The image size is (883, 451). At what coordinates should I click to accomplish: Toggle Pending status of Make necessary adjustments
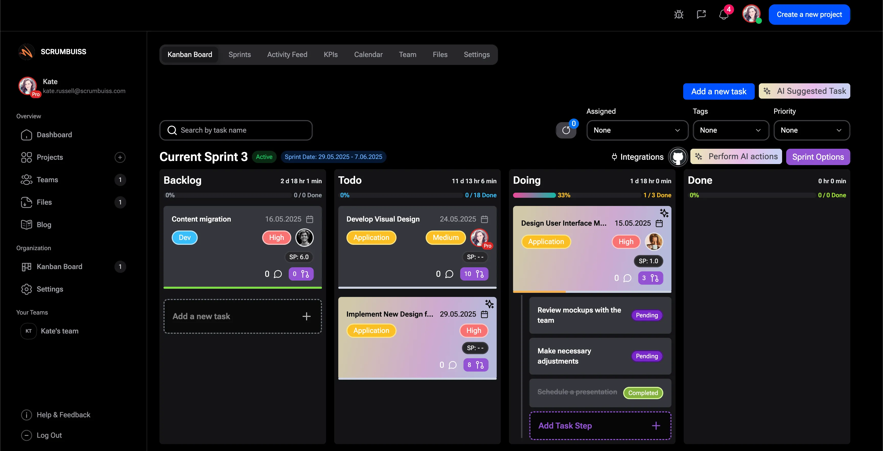646,356
